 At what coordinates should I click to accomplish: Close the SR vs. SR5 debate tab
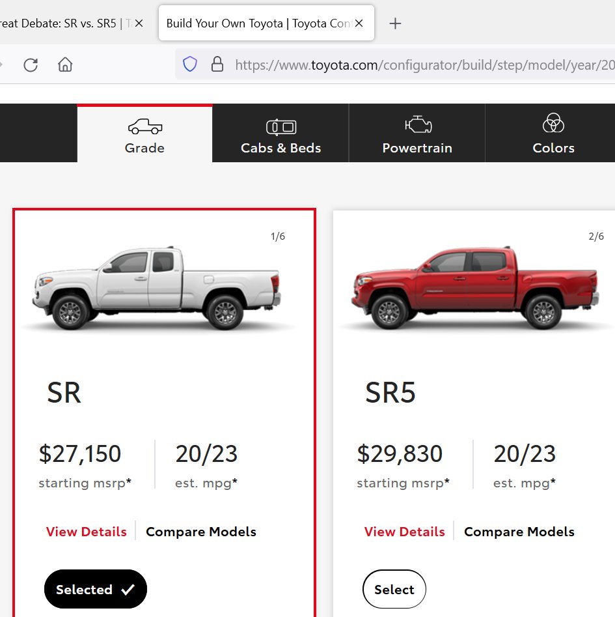pos(139,23)
